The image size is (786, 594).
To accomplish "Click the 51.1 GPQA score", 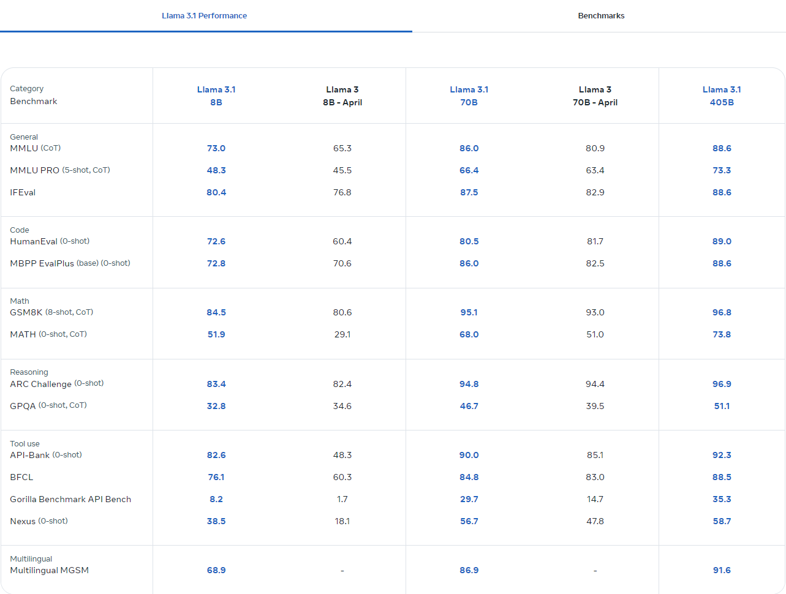I will [x=722, y=406].
